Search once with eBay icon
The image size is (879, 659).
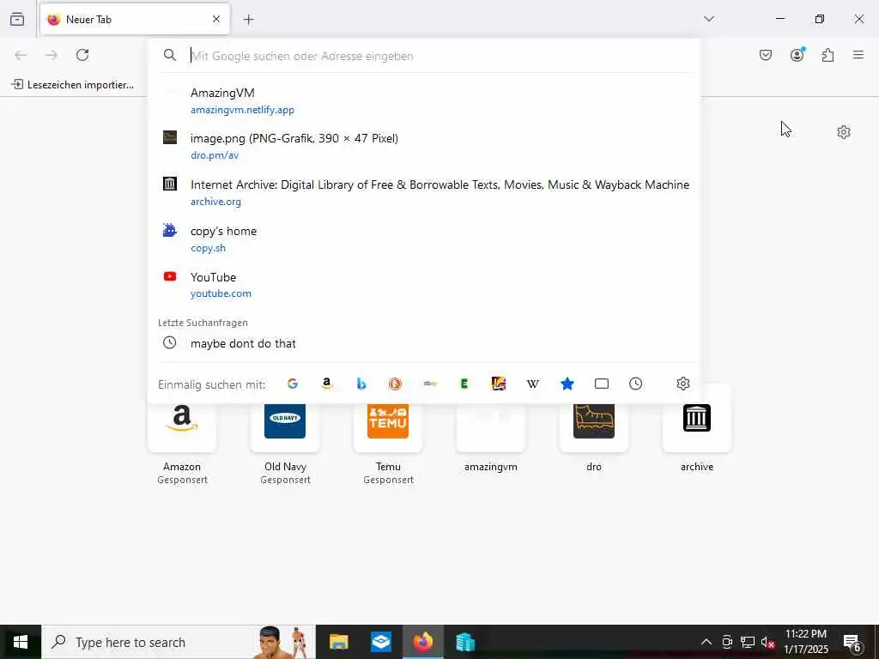(x=430, y=384)
